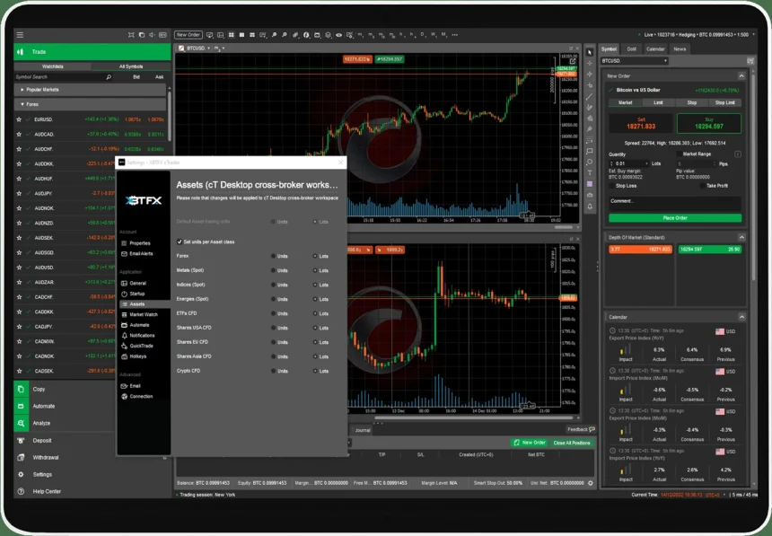Switch to the Watchlists tab
The height and width of the screenshot is (536, 772).
tap(53, 66)
